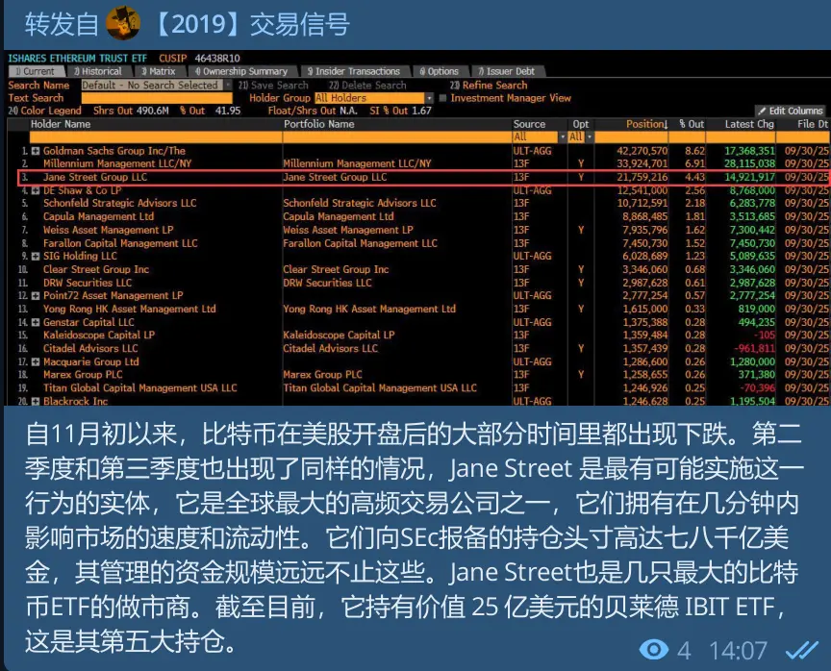
Task: Open the 2019 交易信号 channel avatar
Action: pos(123,23)
